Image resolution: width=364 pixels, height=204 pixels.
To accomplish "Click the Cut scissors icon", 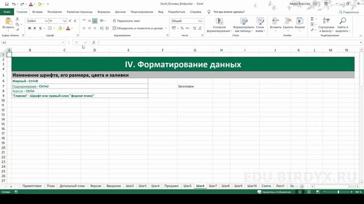I will click(x=17, y=19).
